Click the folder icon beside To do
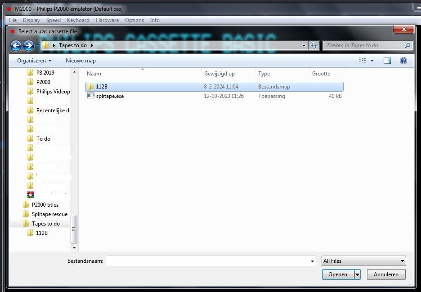This screenshot has height=292, width=421. pos(30,138)
